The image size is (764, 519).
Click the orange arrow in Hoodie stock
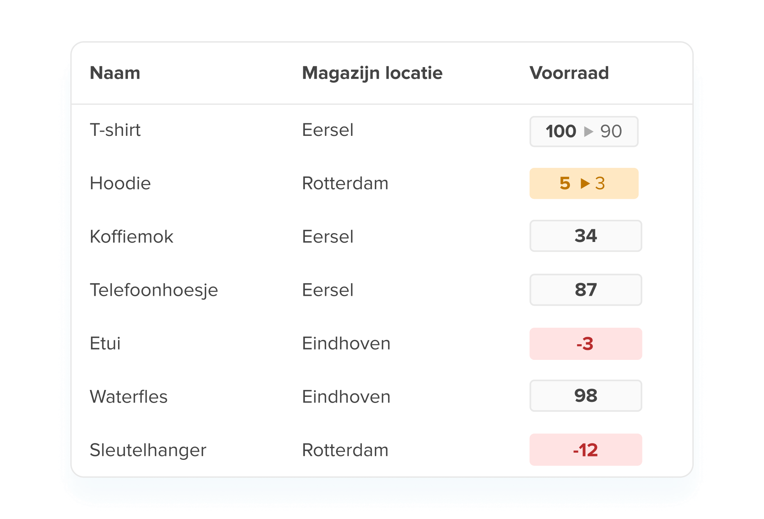[x=585, y=184]
